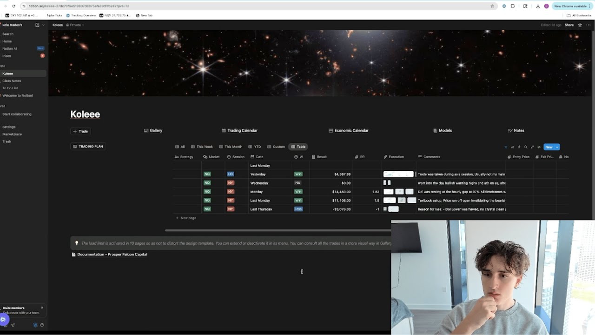
Task: Open the Models link
Action: 443,131
